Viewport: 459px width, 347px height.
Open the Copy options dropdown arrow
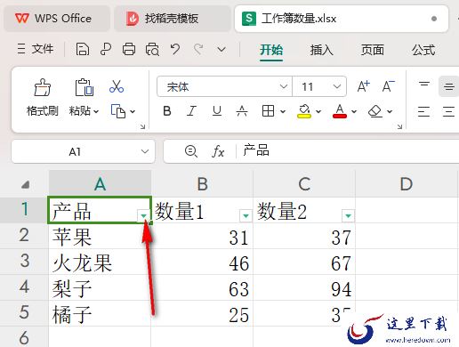[133, 111]
